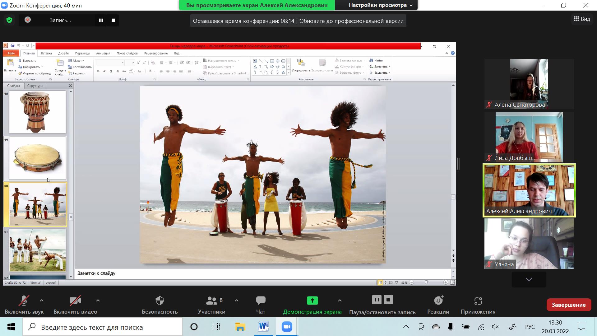Click the encryption shield icon
This screenshot has width=597, height=336.
(9, 20)
